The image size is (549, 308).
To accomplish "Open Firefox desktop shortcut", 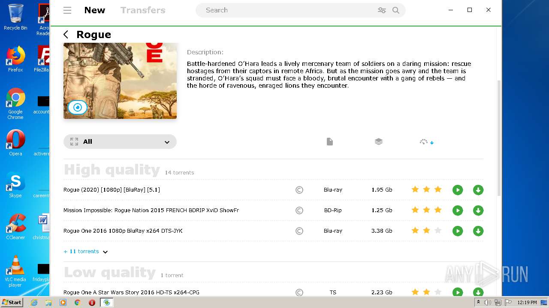I will click(15, 59).
